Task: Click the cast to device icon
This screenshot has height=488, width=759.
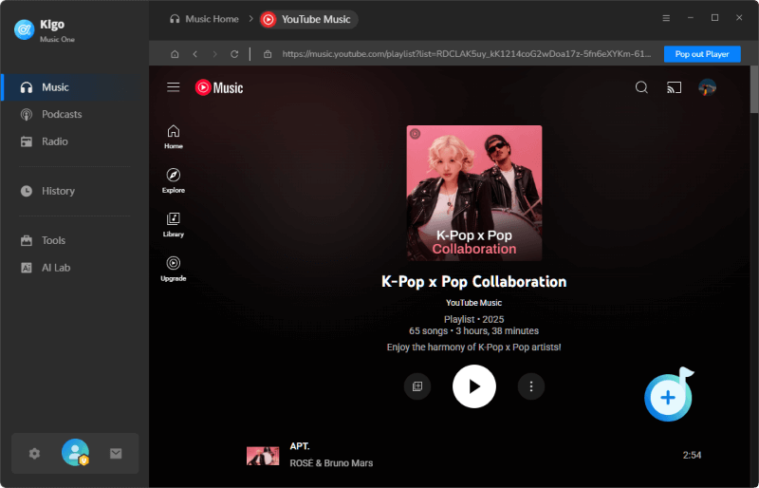Action: click(x=675, y=87)
